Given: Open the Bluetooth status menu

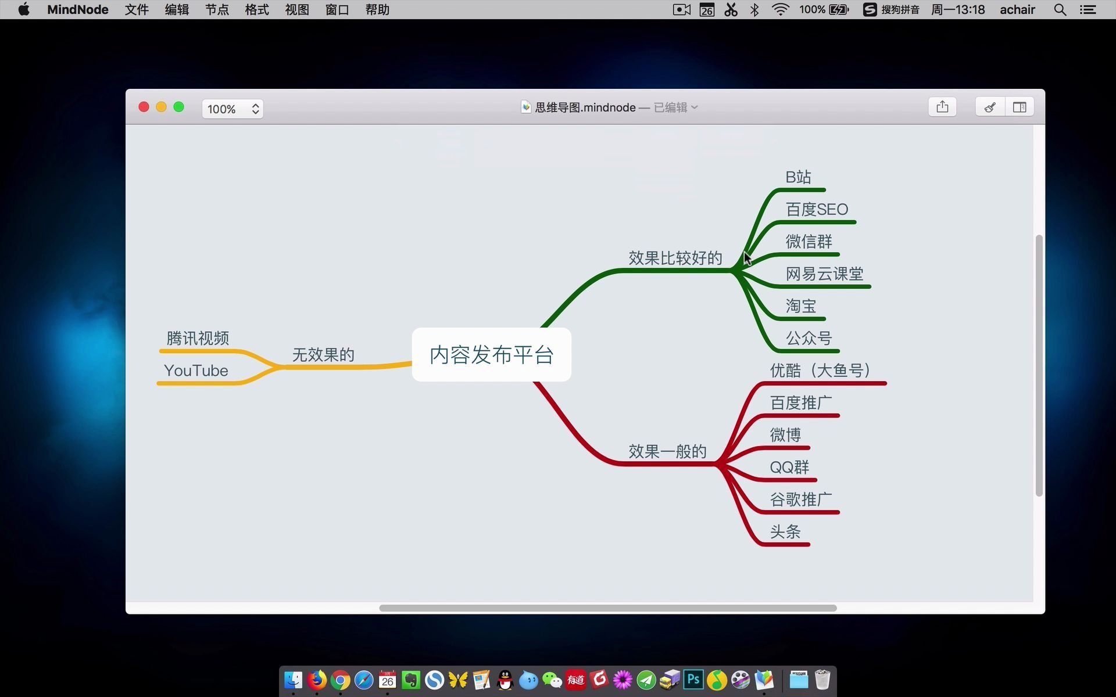Looking at the screenshot, I should [x=754, y=9].
